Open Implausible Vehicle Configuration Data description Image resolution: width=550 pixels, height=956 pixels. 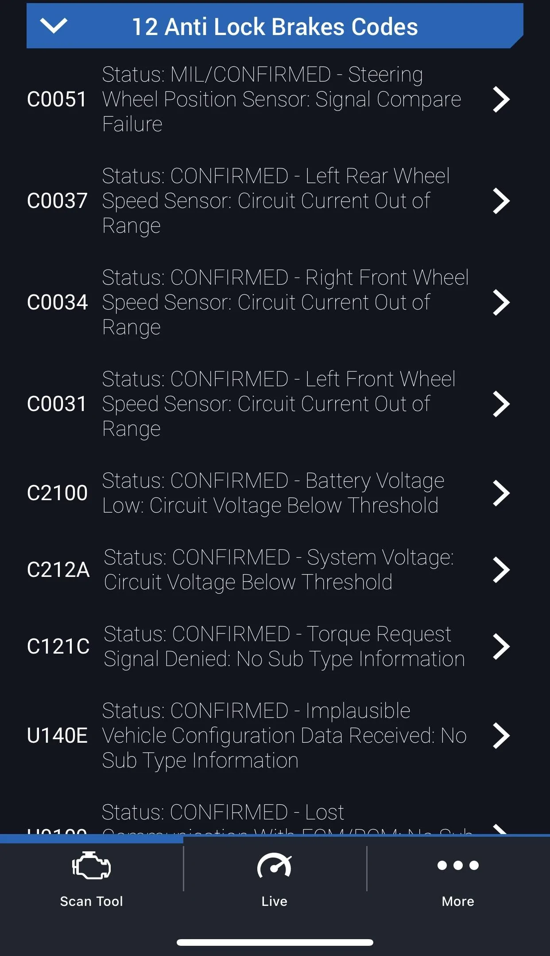point(283,736)
